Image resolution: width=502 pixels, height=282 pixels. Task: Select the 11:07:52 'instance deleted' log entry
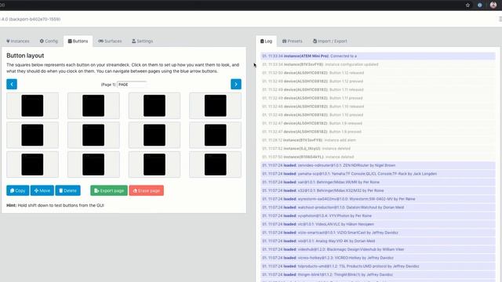tap(378, 148)
